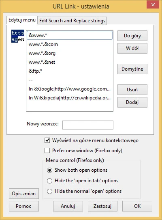This screenshot has height=220, width=162.
Task: Click the Pomoc help button
Action: pyautogui.click(x=24, y=206)
